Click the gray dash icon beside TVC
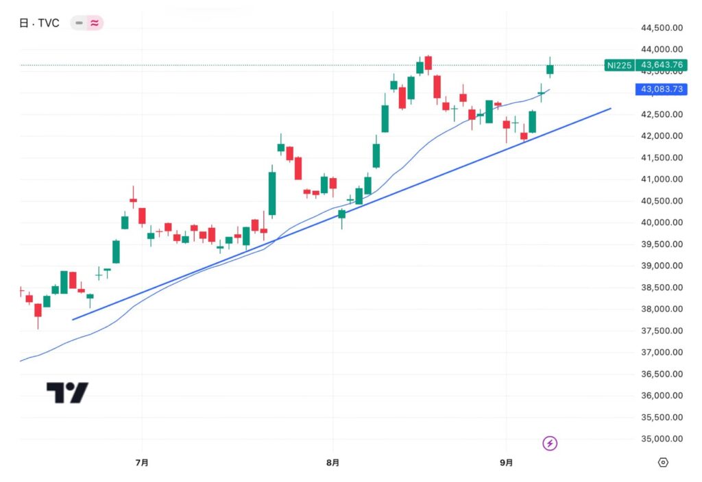The height and width of the screenshot is (482, 702). tap(80, 23)
